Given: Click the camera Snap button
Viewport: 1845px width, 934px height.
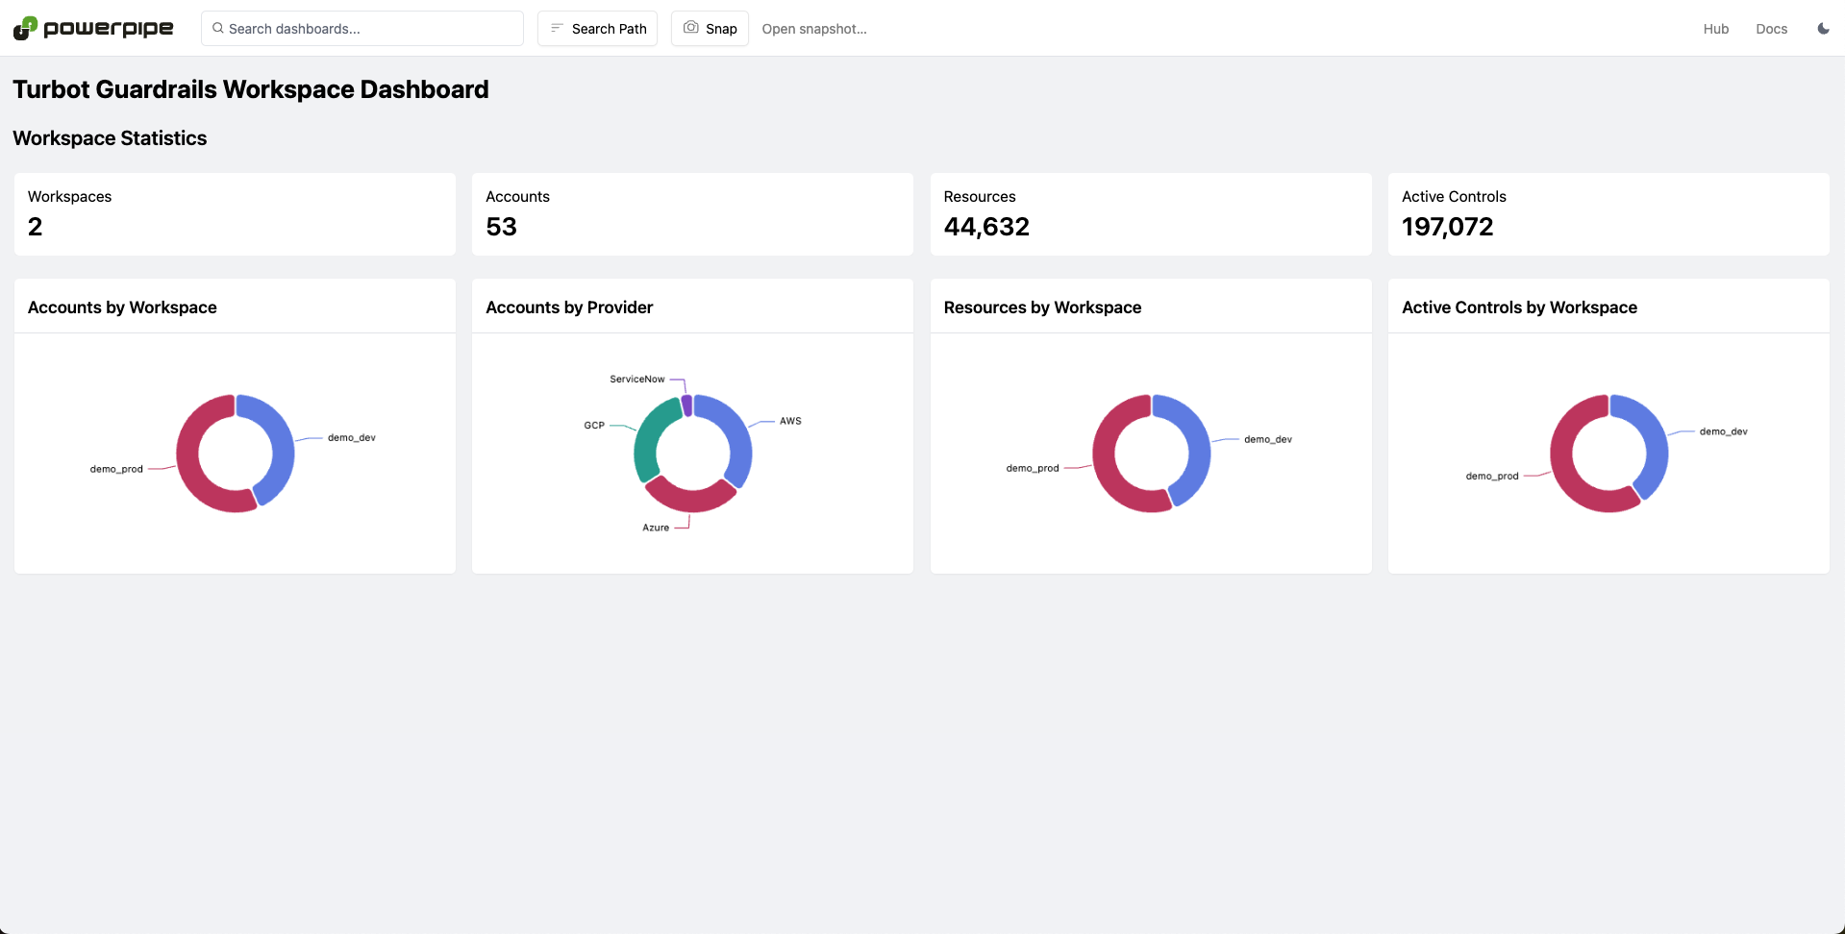Looking at the screenshot, I should coord(710,29).
